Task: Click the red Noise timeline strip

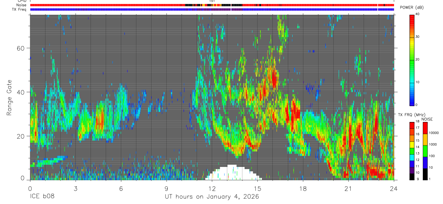Action: point(212,5)
